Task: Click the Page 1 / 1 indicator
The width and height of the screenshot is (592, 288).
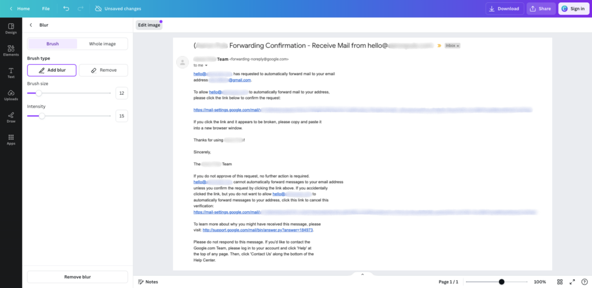Action: [x=448, y=282]
